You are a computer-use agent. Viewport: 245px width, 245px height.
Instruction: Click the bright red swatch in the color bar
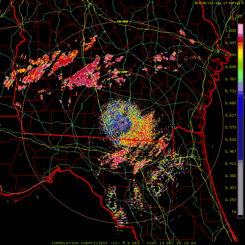tap(240, 41)
